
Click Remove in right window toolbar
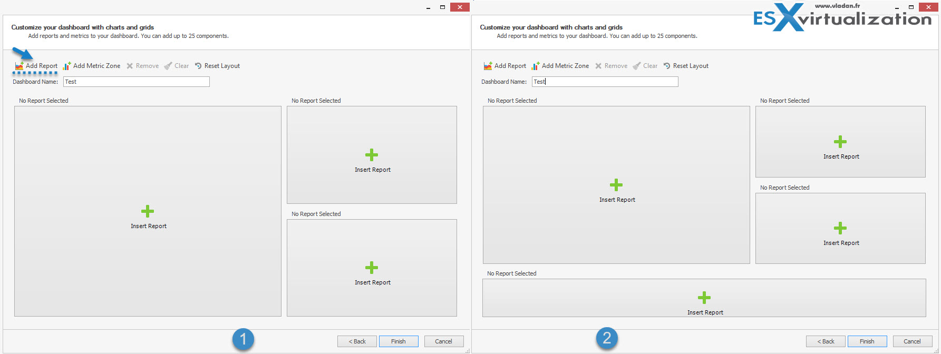click(611, 66)
